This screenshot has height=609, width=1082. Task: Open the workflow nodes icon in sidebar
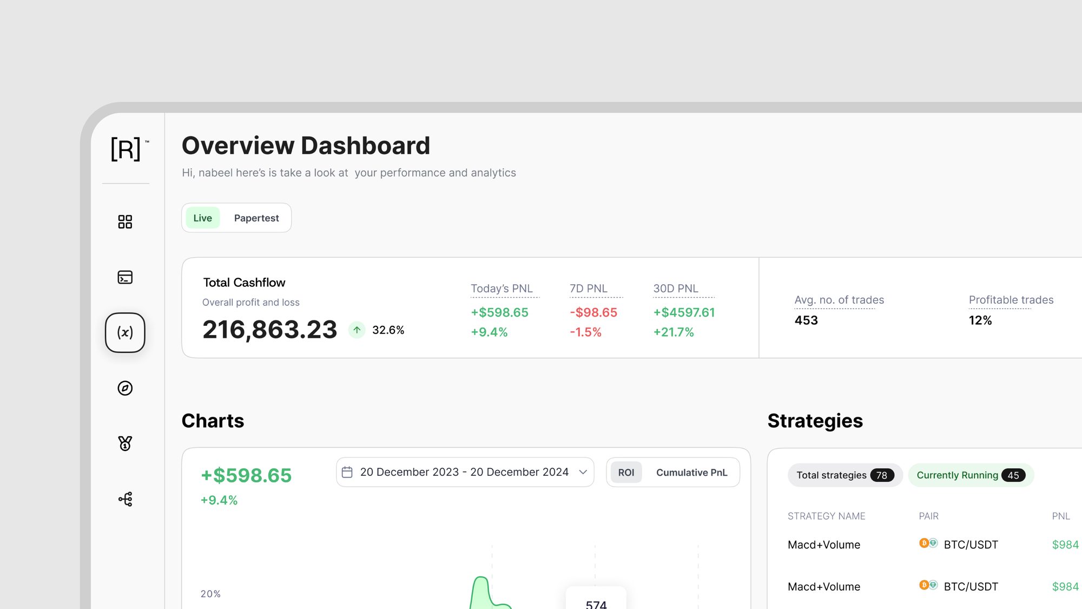coord(125,499)
